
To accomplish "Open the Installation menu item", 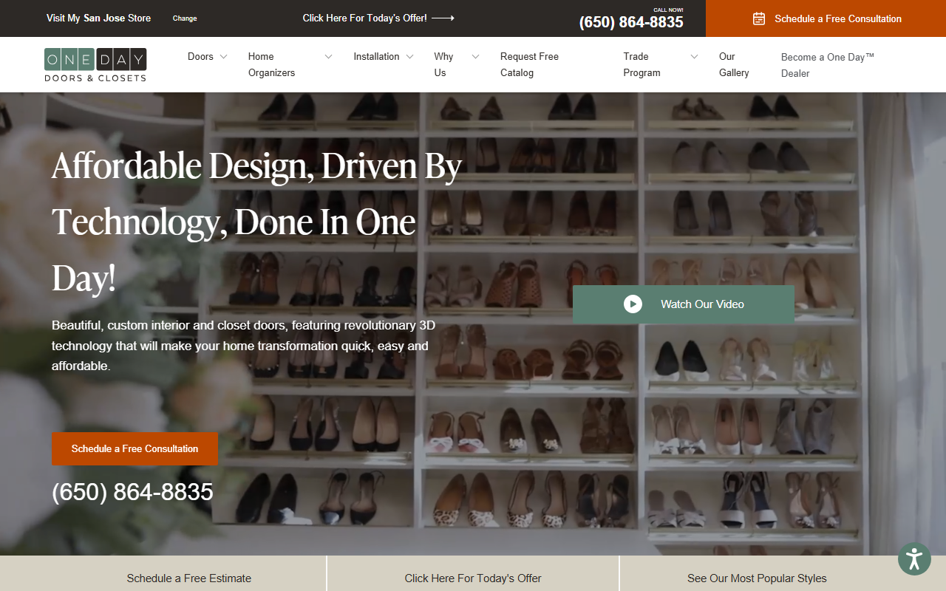I will tap(376, 56).
